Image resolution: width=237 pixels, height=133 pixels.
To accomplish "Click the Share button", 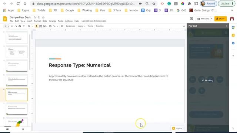I will (x=220, y=19).
